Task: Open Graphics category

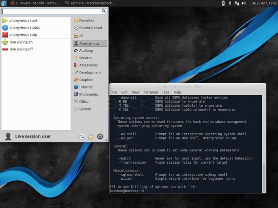Action: click(x=90, y=80)
